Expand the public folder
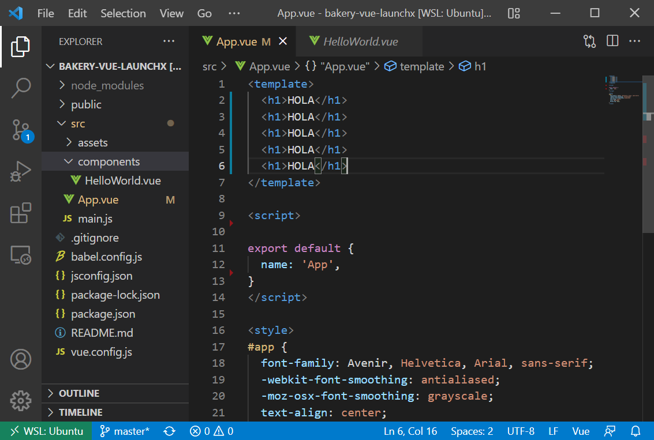654x440 pixels. click(115, 104)
